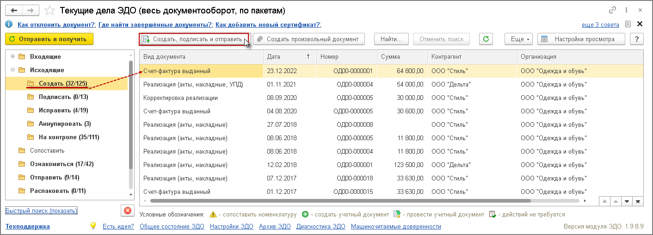The image size is (653, 235).
Task: Click Создать, подписать и отправить button
Action: [x=194, y=39]
